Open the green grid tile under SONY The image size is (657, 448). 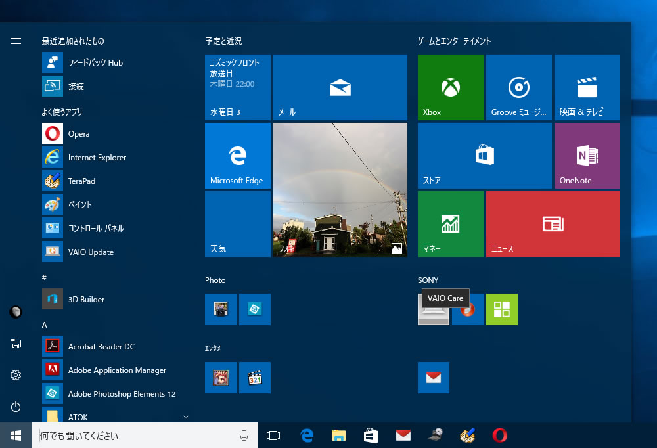coord(501,309)
